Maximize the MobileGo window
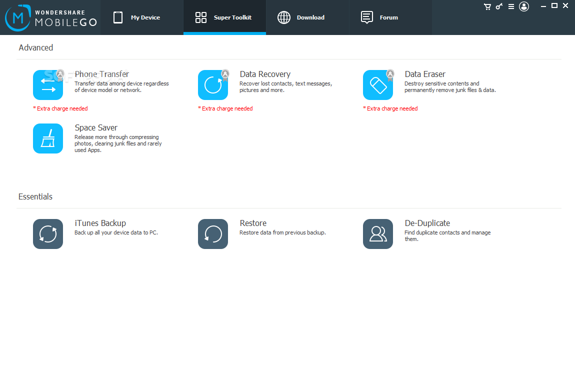This screenshot has height=383, width=575. pyautogui.click(x=554, y=6)
